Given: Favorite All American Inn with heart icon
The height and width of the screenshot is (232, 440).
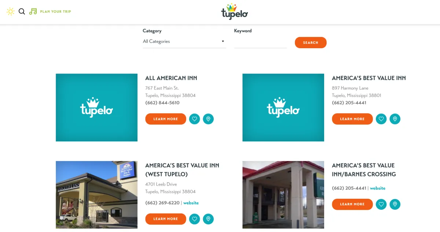Looking at the screenshot, I should pos(195,119).
